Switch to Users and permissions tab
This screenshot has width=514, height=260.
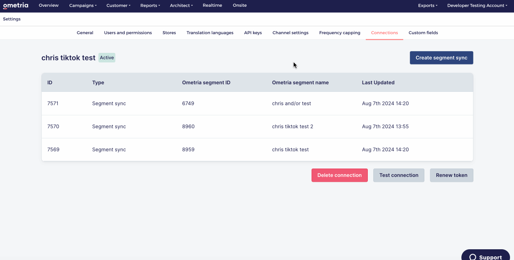[x=128, y=33]
